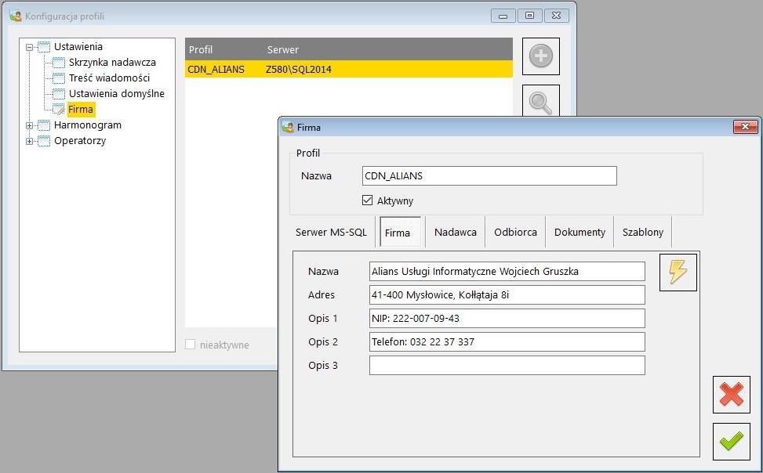Toggle the Aktywny checkbox
This screenshot has height=473, width=763.
(368, 200)
